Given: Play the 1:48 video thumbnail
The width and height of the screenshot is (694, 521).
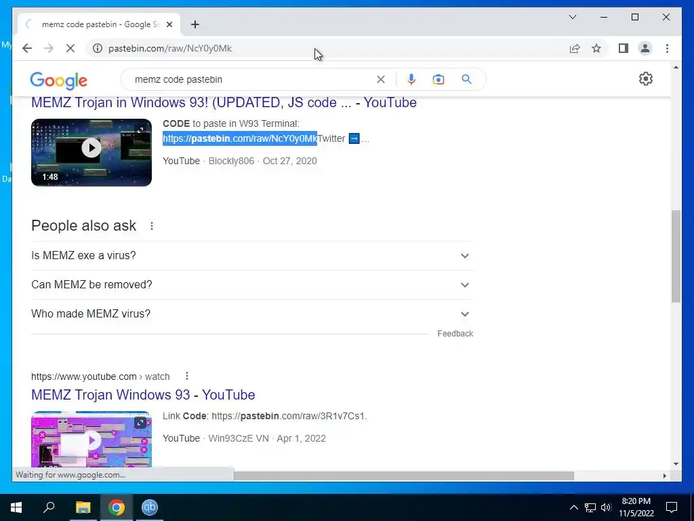Looking at the screenshot, I should [x=91, y=153].
